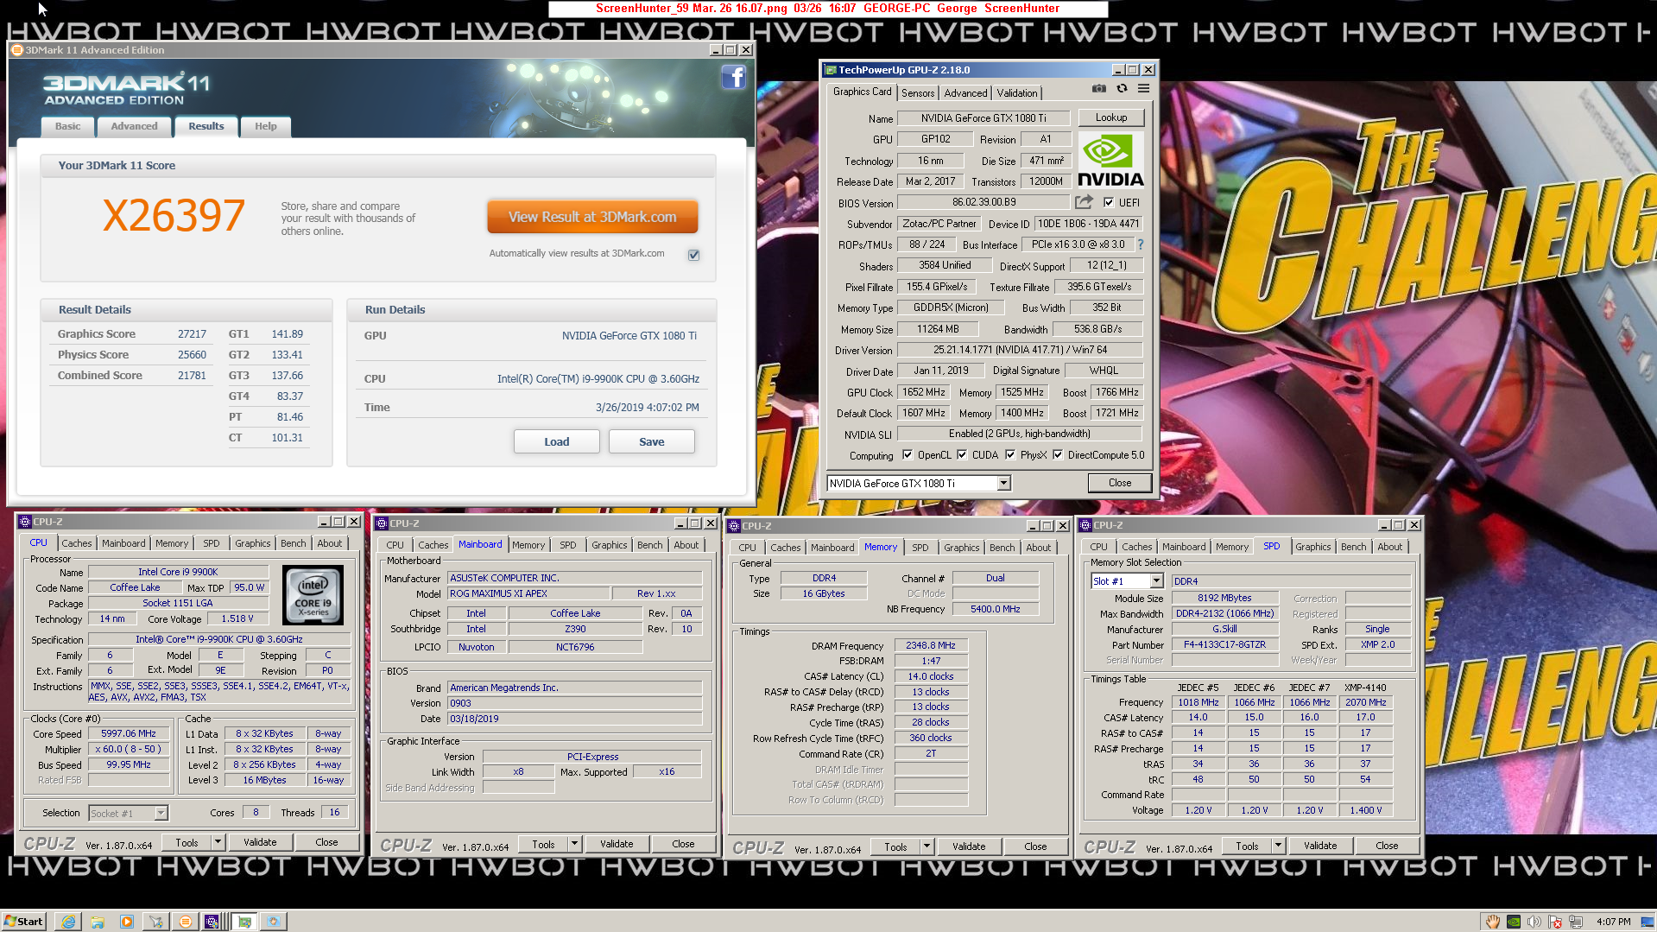1657x932 pixels.
Task: Click BIOS version export arrow icon
Action: (x=1084, y=202)
